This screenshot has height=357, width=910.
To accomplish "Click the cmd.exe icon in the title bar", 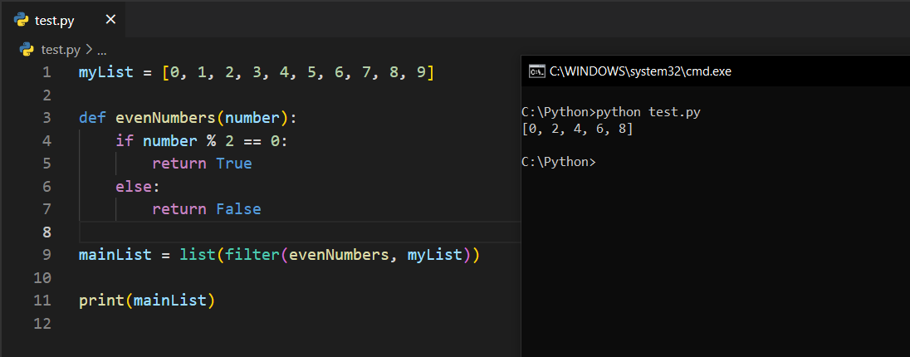I will pyautogui.click(x=536, y=71).
